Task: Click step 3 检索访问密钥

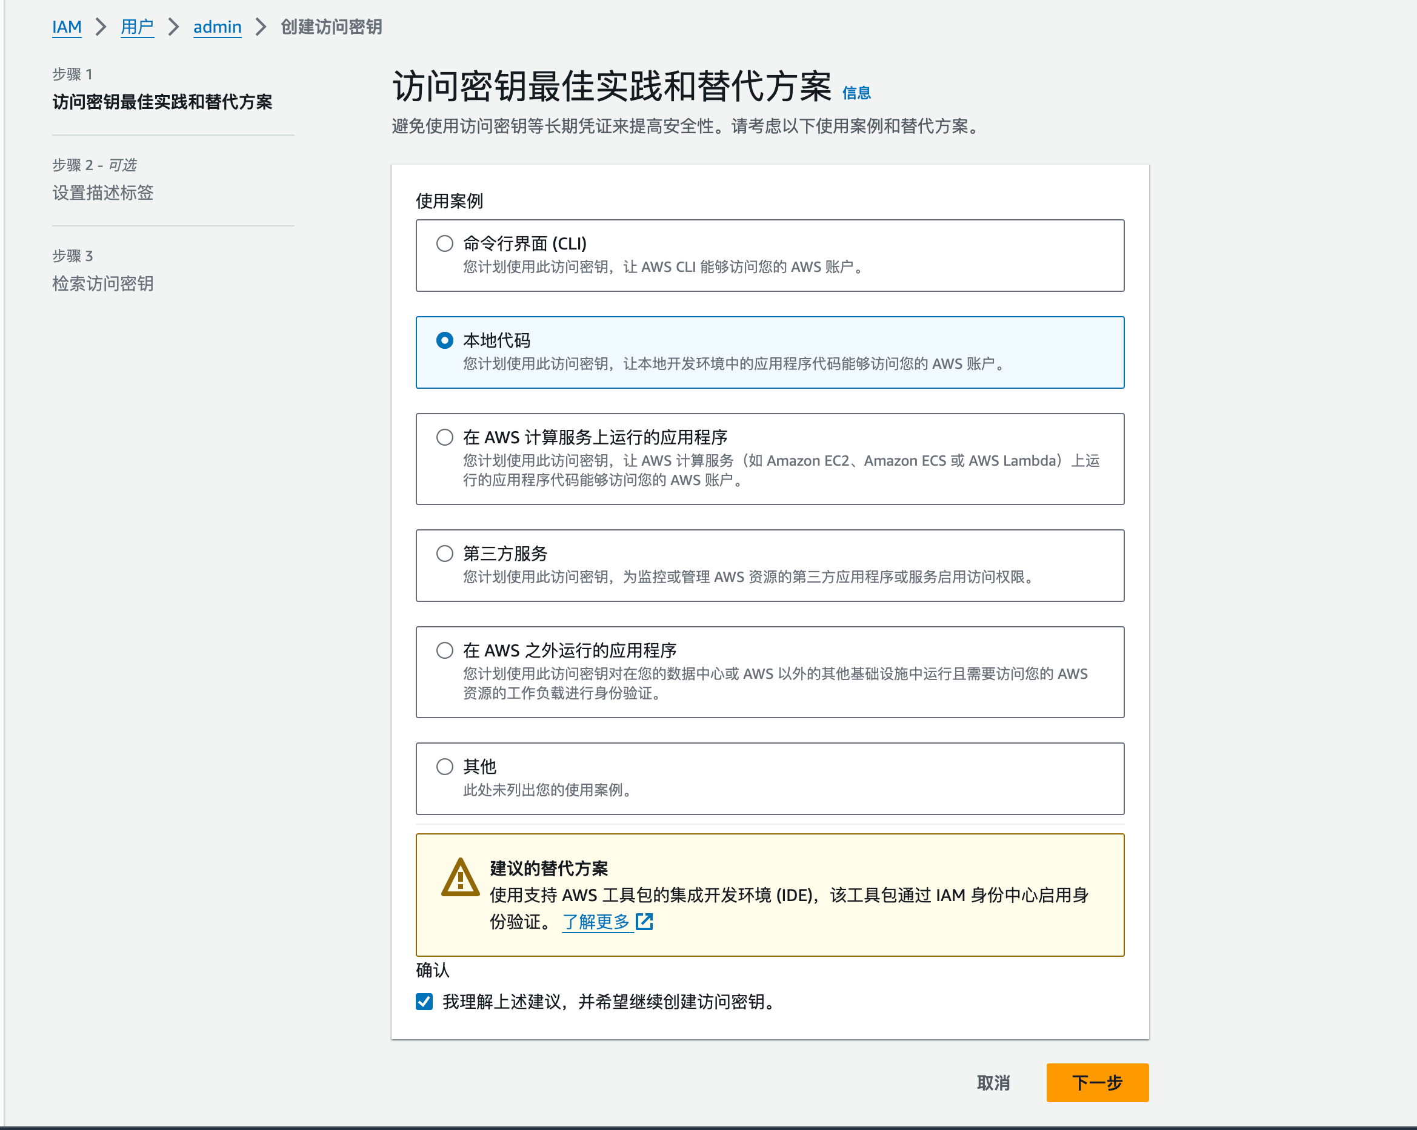Action: [x=103, y=283]
